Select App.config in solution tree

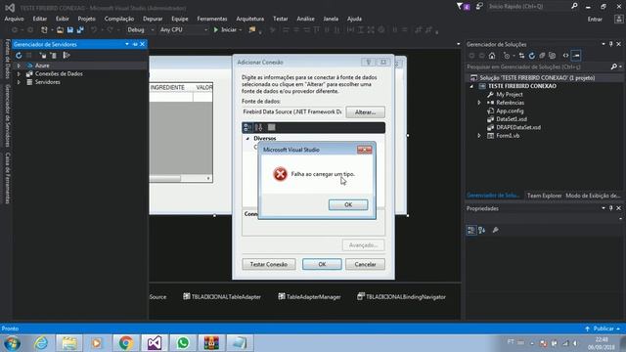(x=510, y=110)
